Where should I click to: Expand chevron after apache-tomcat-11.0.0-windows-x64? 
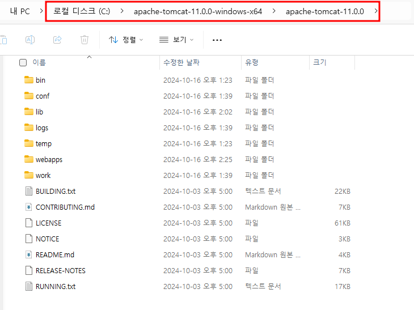point(274,11)
